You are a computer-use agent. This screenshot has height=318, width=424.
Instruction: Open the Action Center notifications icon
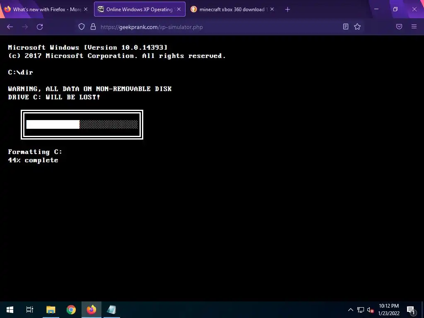click(x=411, y=310)
